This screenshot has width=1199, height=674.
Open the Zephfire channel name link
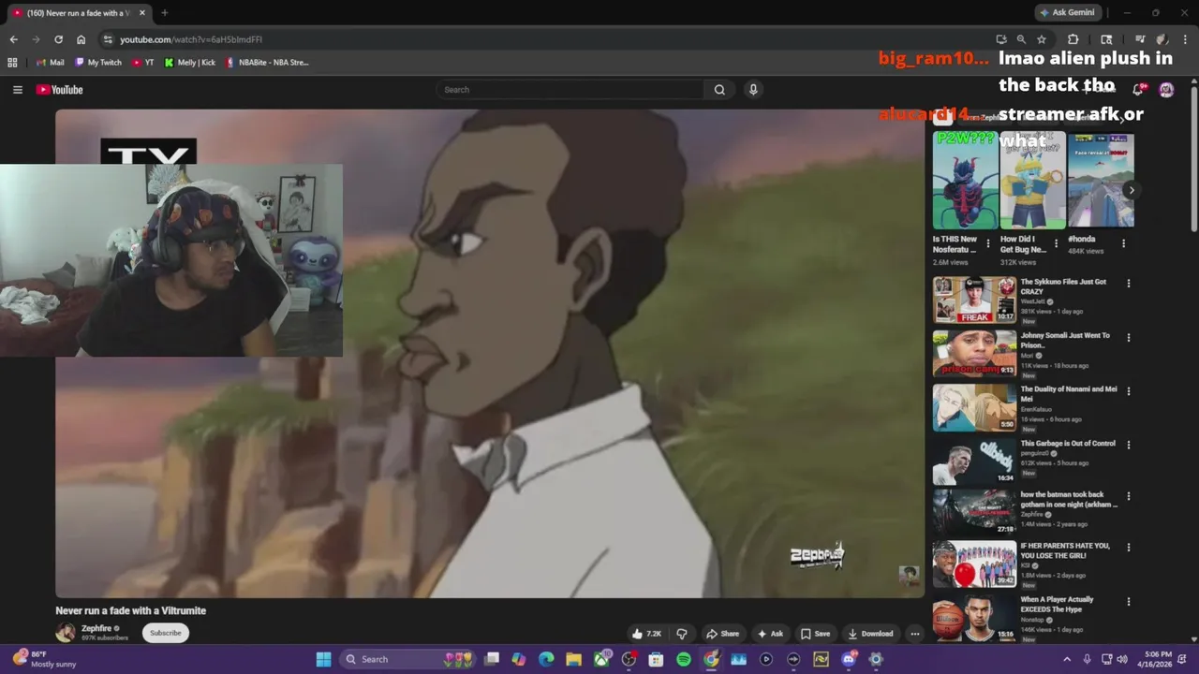[x=96, y=628]
